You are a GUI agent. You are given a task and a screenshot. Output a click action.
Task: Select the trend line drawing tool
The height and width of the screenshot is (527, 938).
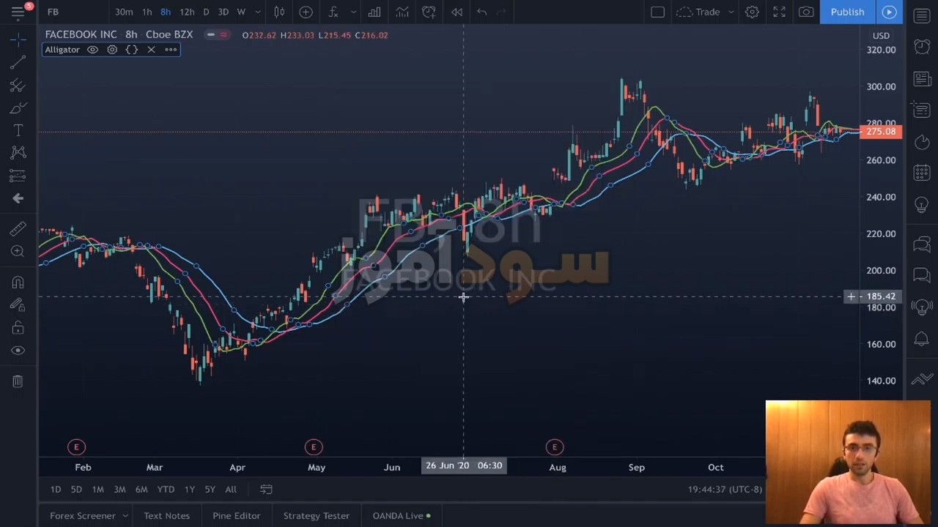point(18,62)
